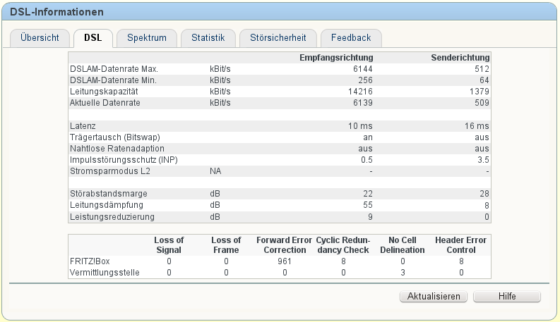Viewport: 560px width, 322px height.
Task: Select the DSL tab
Action: [x=93, y=38]
